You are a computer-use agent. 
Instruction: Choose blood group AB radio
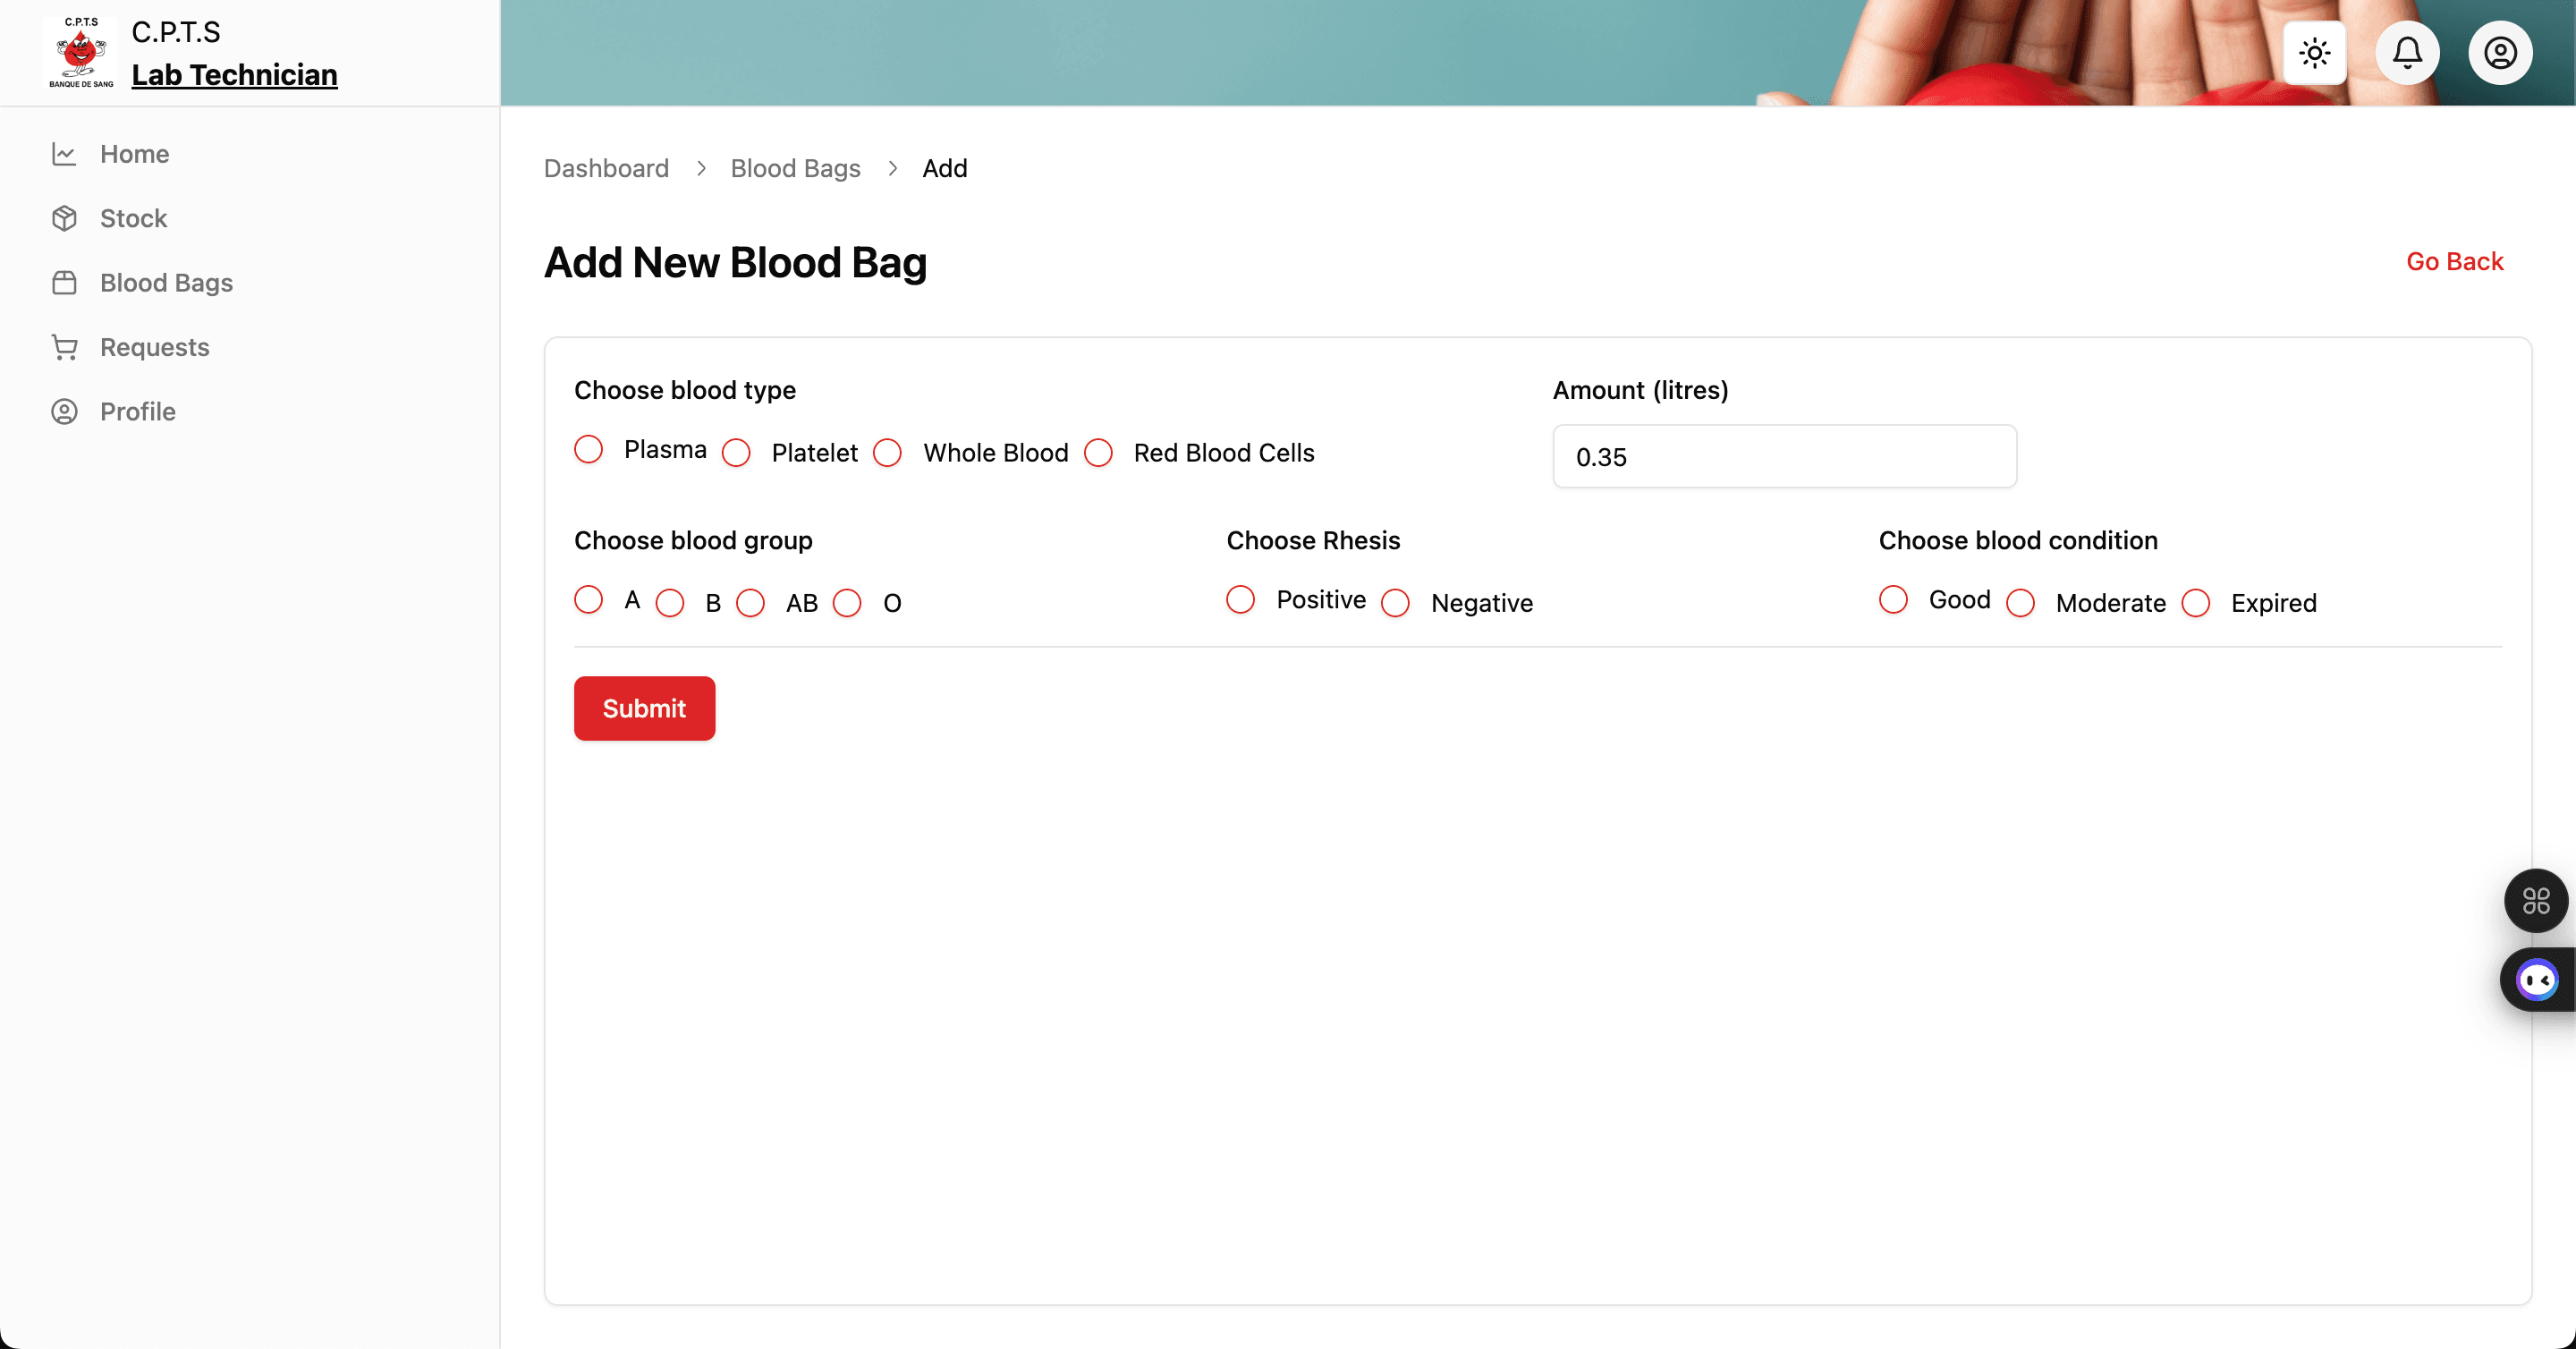[750, 603]
